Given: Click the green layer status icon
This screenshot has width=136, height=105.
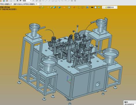Looking at the screenshot, I should coord(106,7).
